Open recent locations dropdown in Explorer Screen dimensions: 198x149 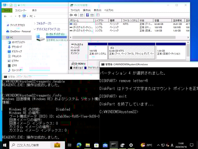(15, 16)
